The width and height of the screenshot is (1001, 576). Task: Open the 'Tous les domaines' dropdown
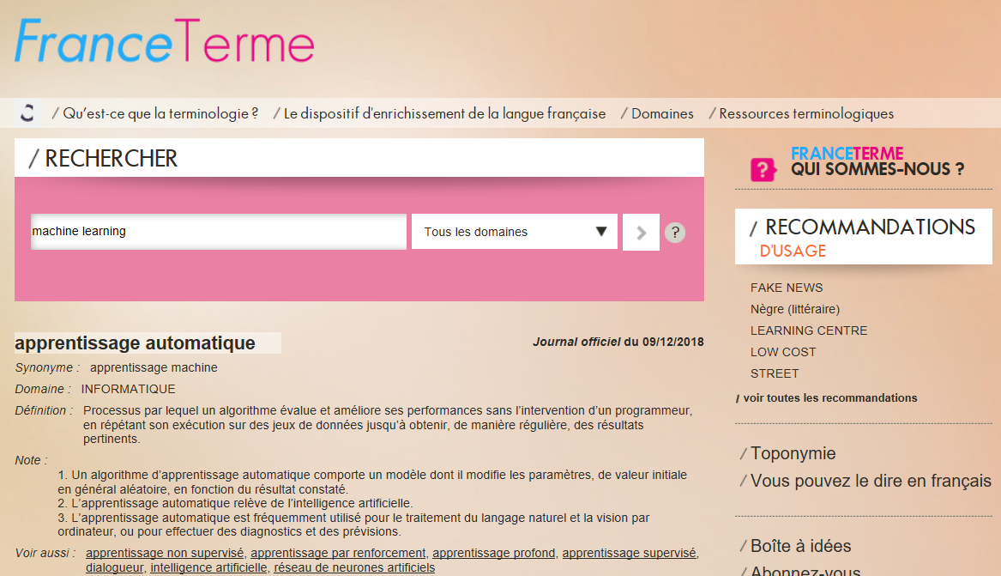coord(515,232)
